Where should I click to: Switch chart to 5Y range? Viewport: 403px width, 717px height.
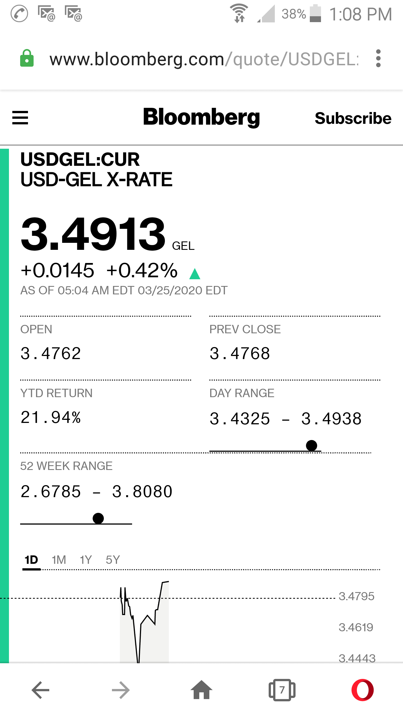pyautogui.click(x=113, y=560)
